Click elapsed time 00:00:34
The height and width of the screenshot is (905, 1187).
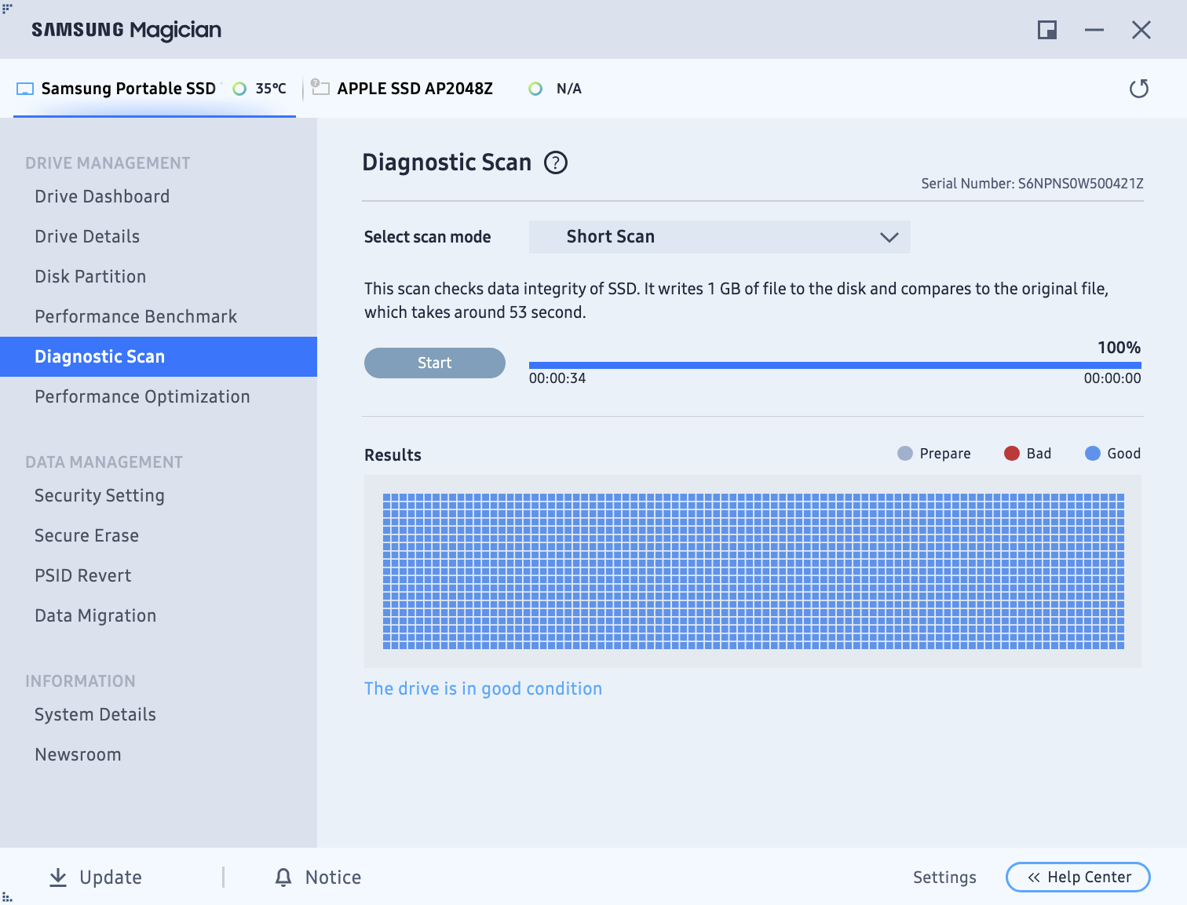pos(557,378)
